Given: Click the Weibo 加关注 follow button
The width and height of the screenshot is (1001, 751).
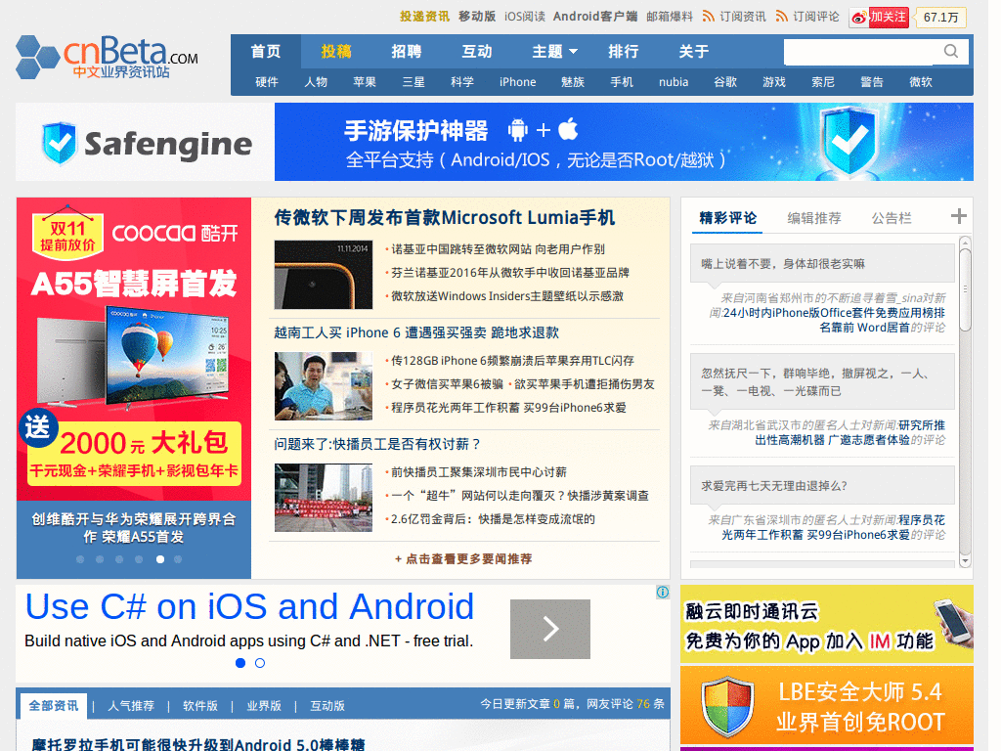Looking at the screenshot, I should [879, 18].
